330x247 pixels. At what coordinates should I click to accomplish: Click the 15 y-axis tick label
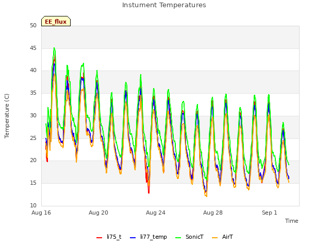[x=33, y=183]
